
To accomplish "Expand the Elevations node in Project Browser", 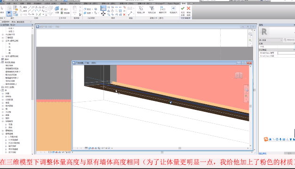I will pos(3,41).
